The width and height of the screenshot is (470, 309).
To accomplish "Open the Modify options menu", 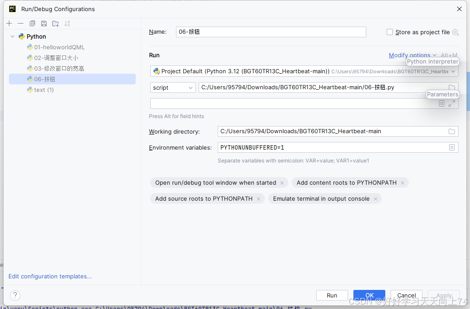I will 409,55.
